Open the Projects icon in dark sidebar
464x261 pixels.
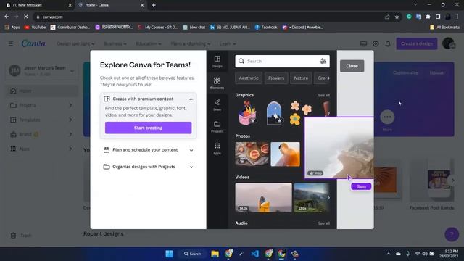[217, 127]
